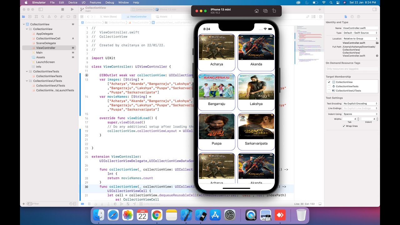Collapse the CollectionViewUITests group
Image resolution: width=400 pixels, height=225 pixels.
pos(27,81)
